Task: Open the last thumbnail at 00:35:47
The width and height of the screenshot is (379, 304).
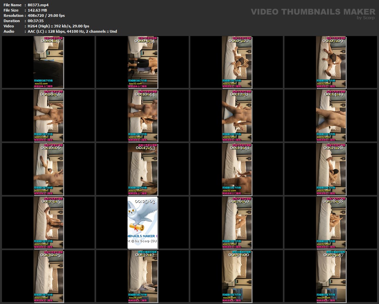Action: click(331, 276)
